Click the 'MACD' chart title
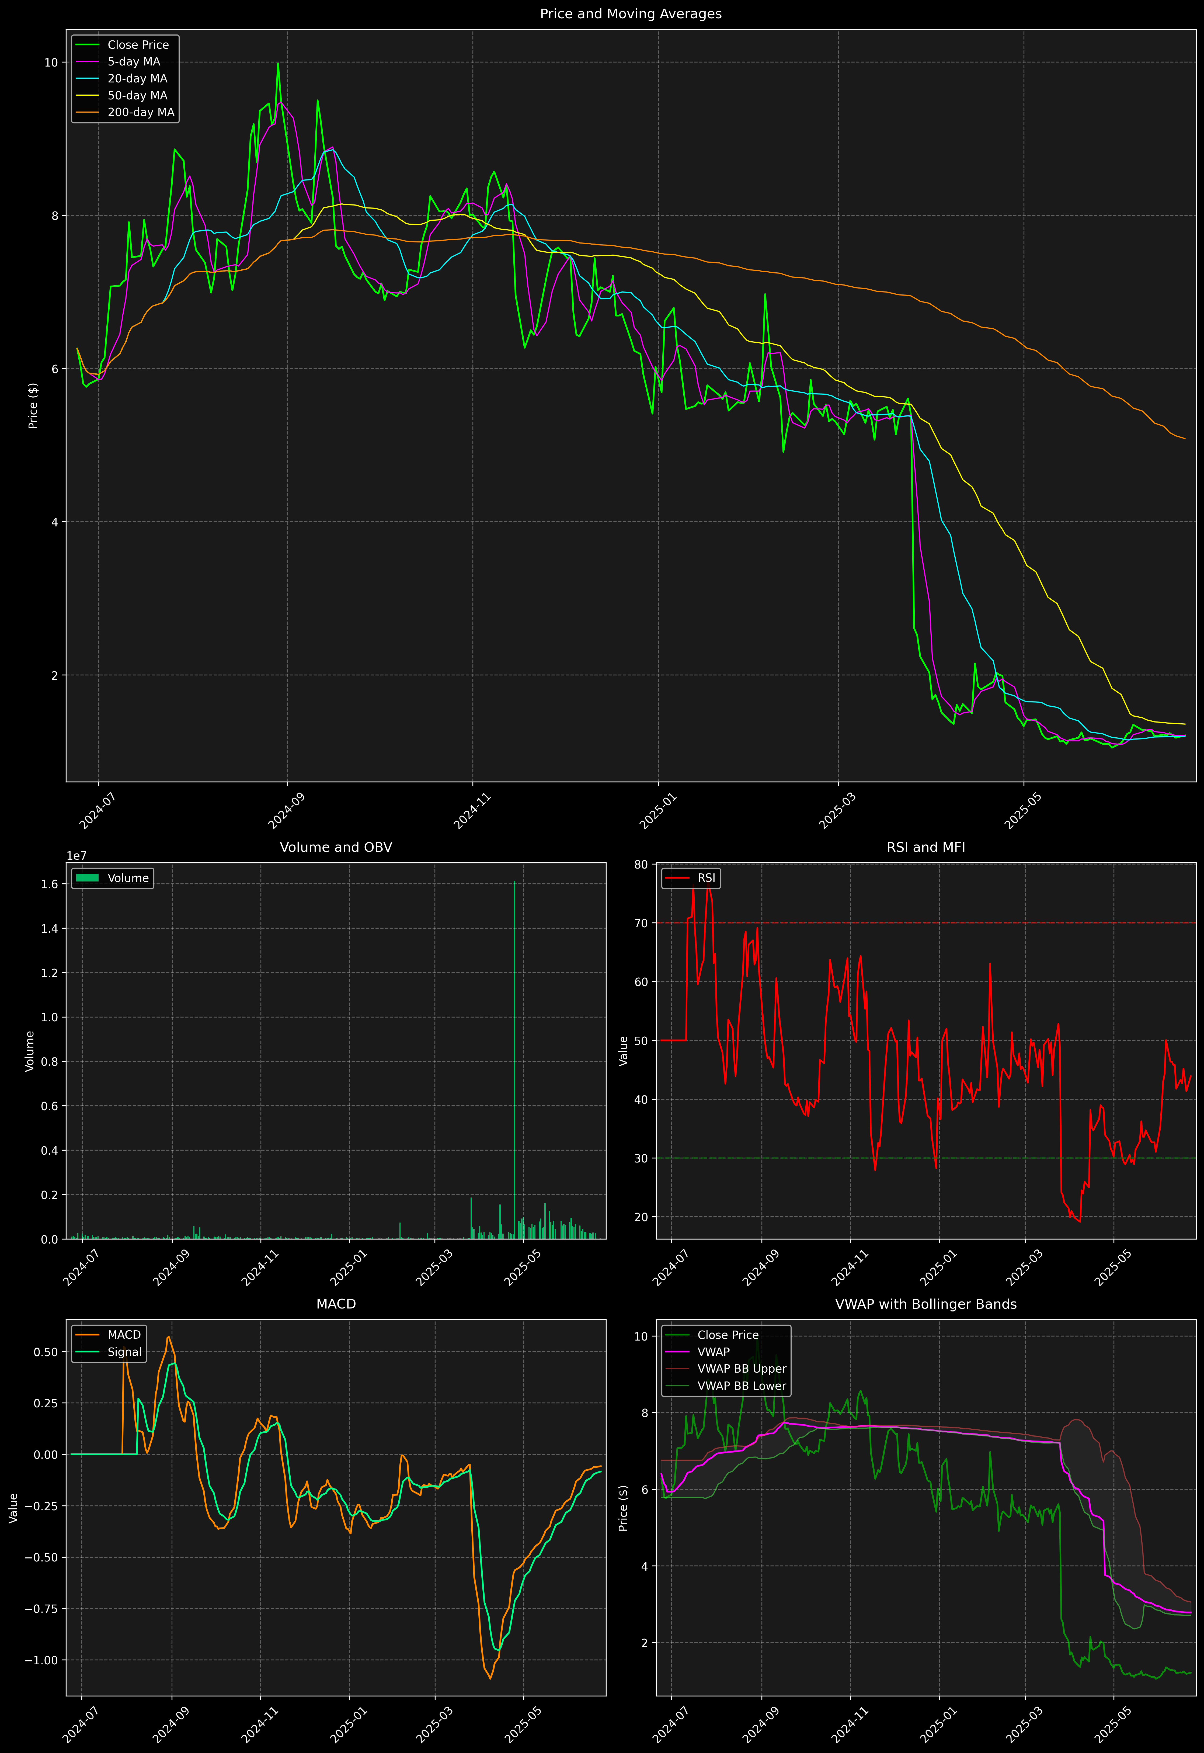Screen dimensions: 1204x1753 click(x=336, y=1304)
